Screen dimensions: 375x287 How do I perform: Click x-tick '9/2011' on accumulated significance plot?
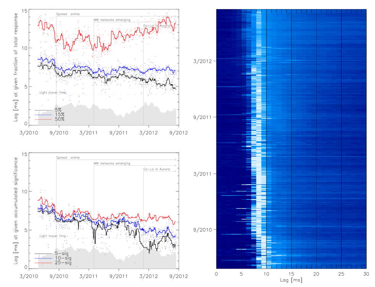(x=119, y=276)
